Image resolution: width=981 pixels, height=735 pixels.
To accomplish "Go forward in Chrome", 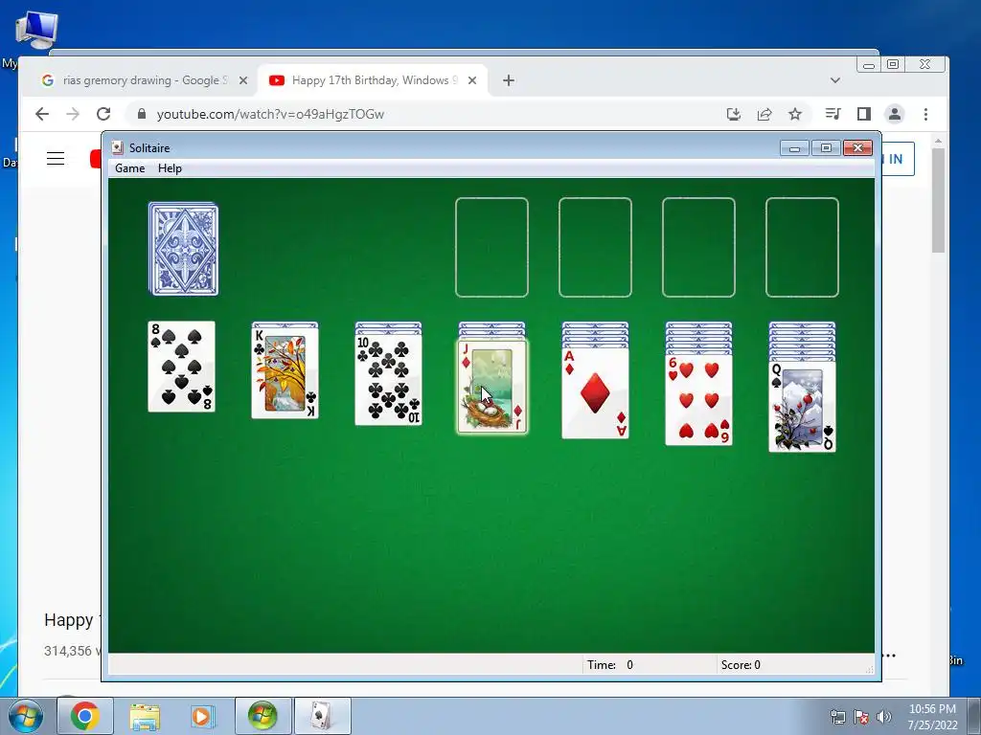I will click(x=73, y=114).
